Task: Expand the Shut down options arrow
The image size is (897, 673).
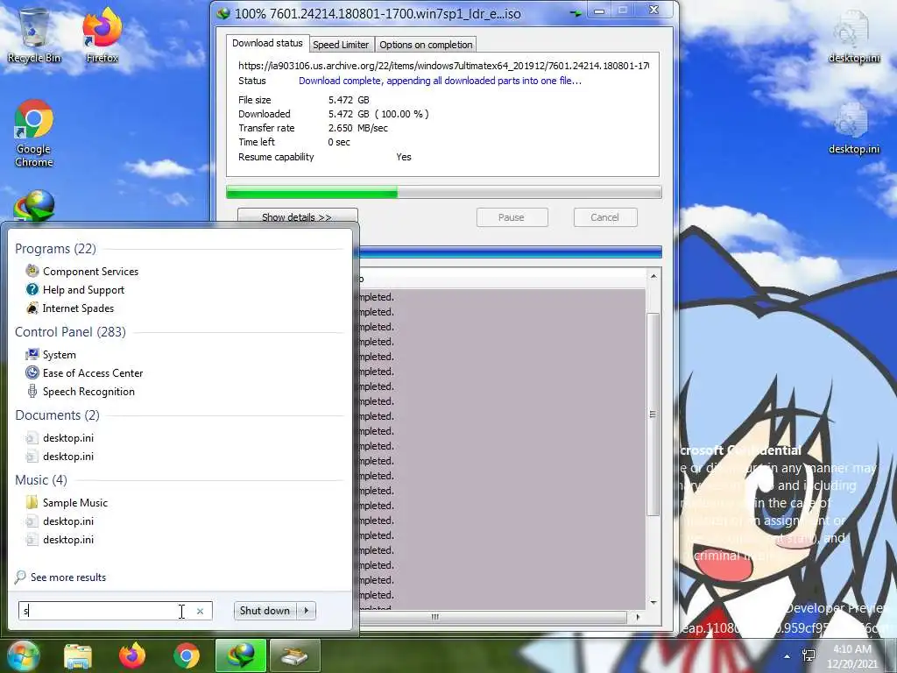Action: click(x=307, y=611)
